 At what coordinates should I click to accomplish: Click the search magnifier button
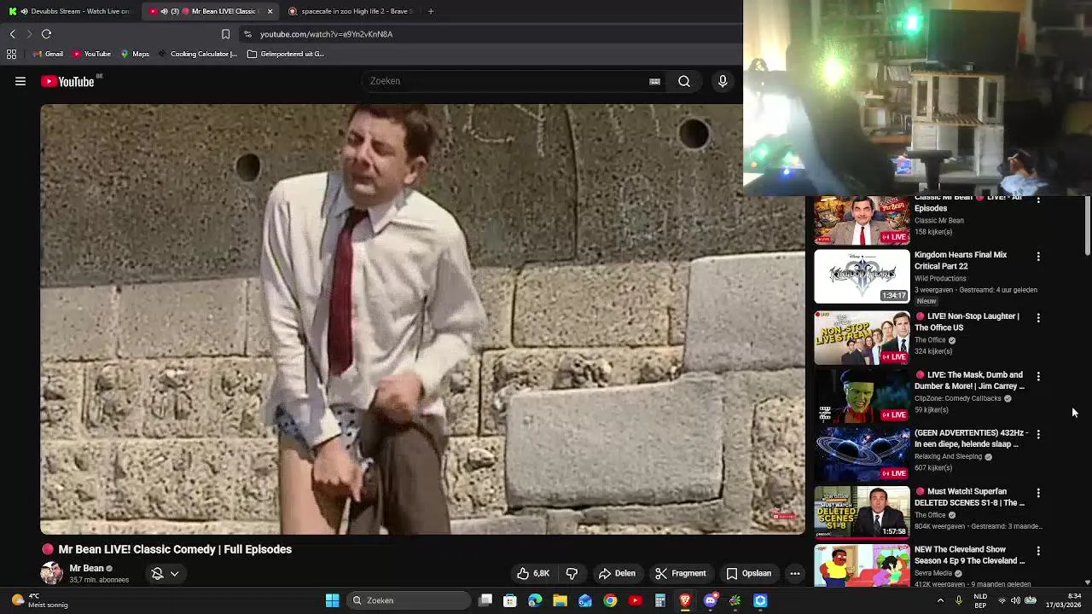(x=684, y=81)
